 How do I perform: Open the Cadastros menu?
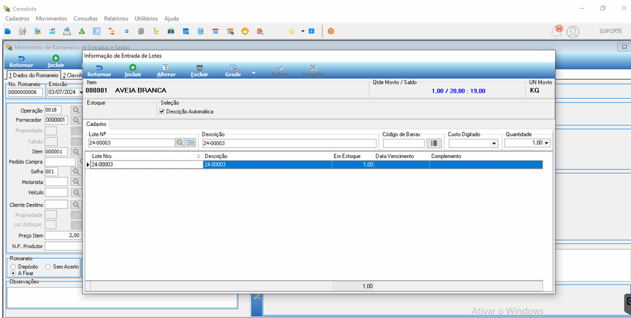click(17, 19)
